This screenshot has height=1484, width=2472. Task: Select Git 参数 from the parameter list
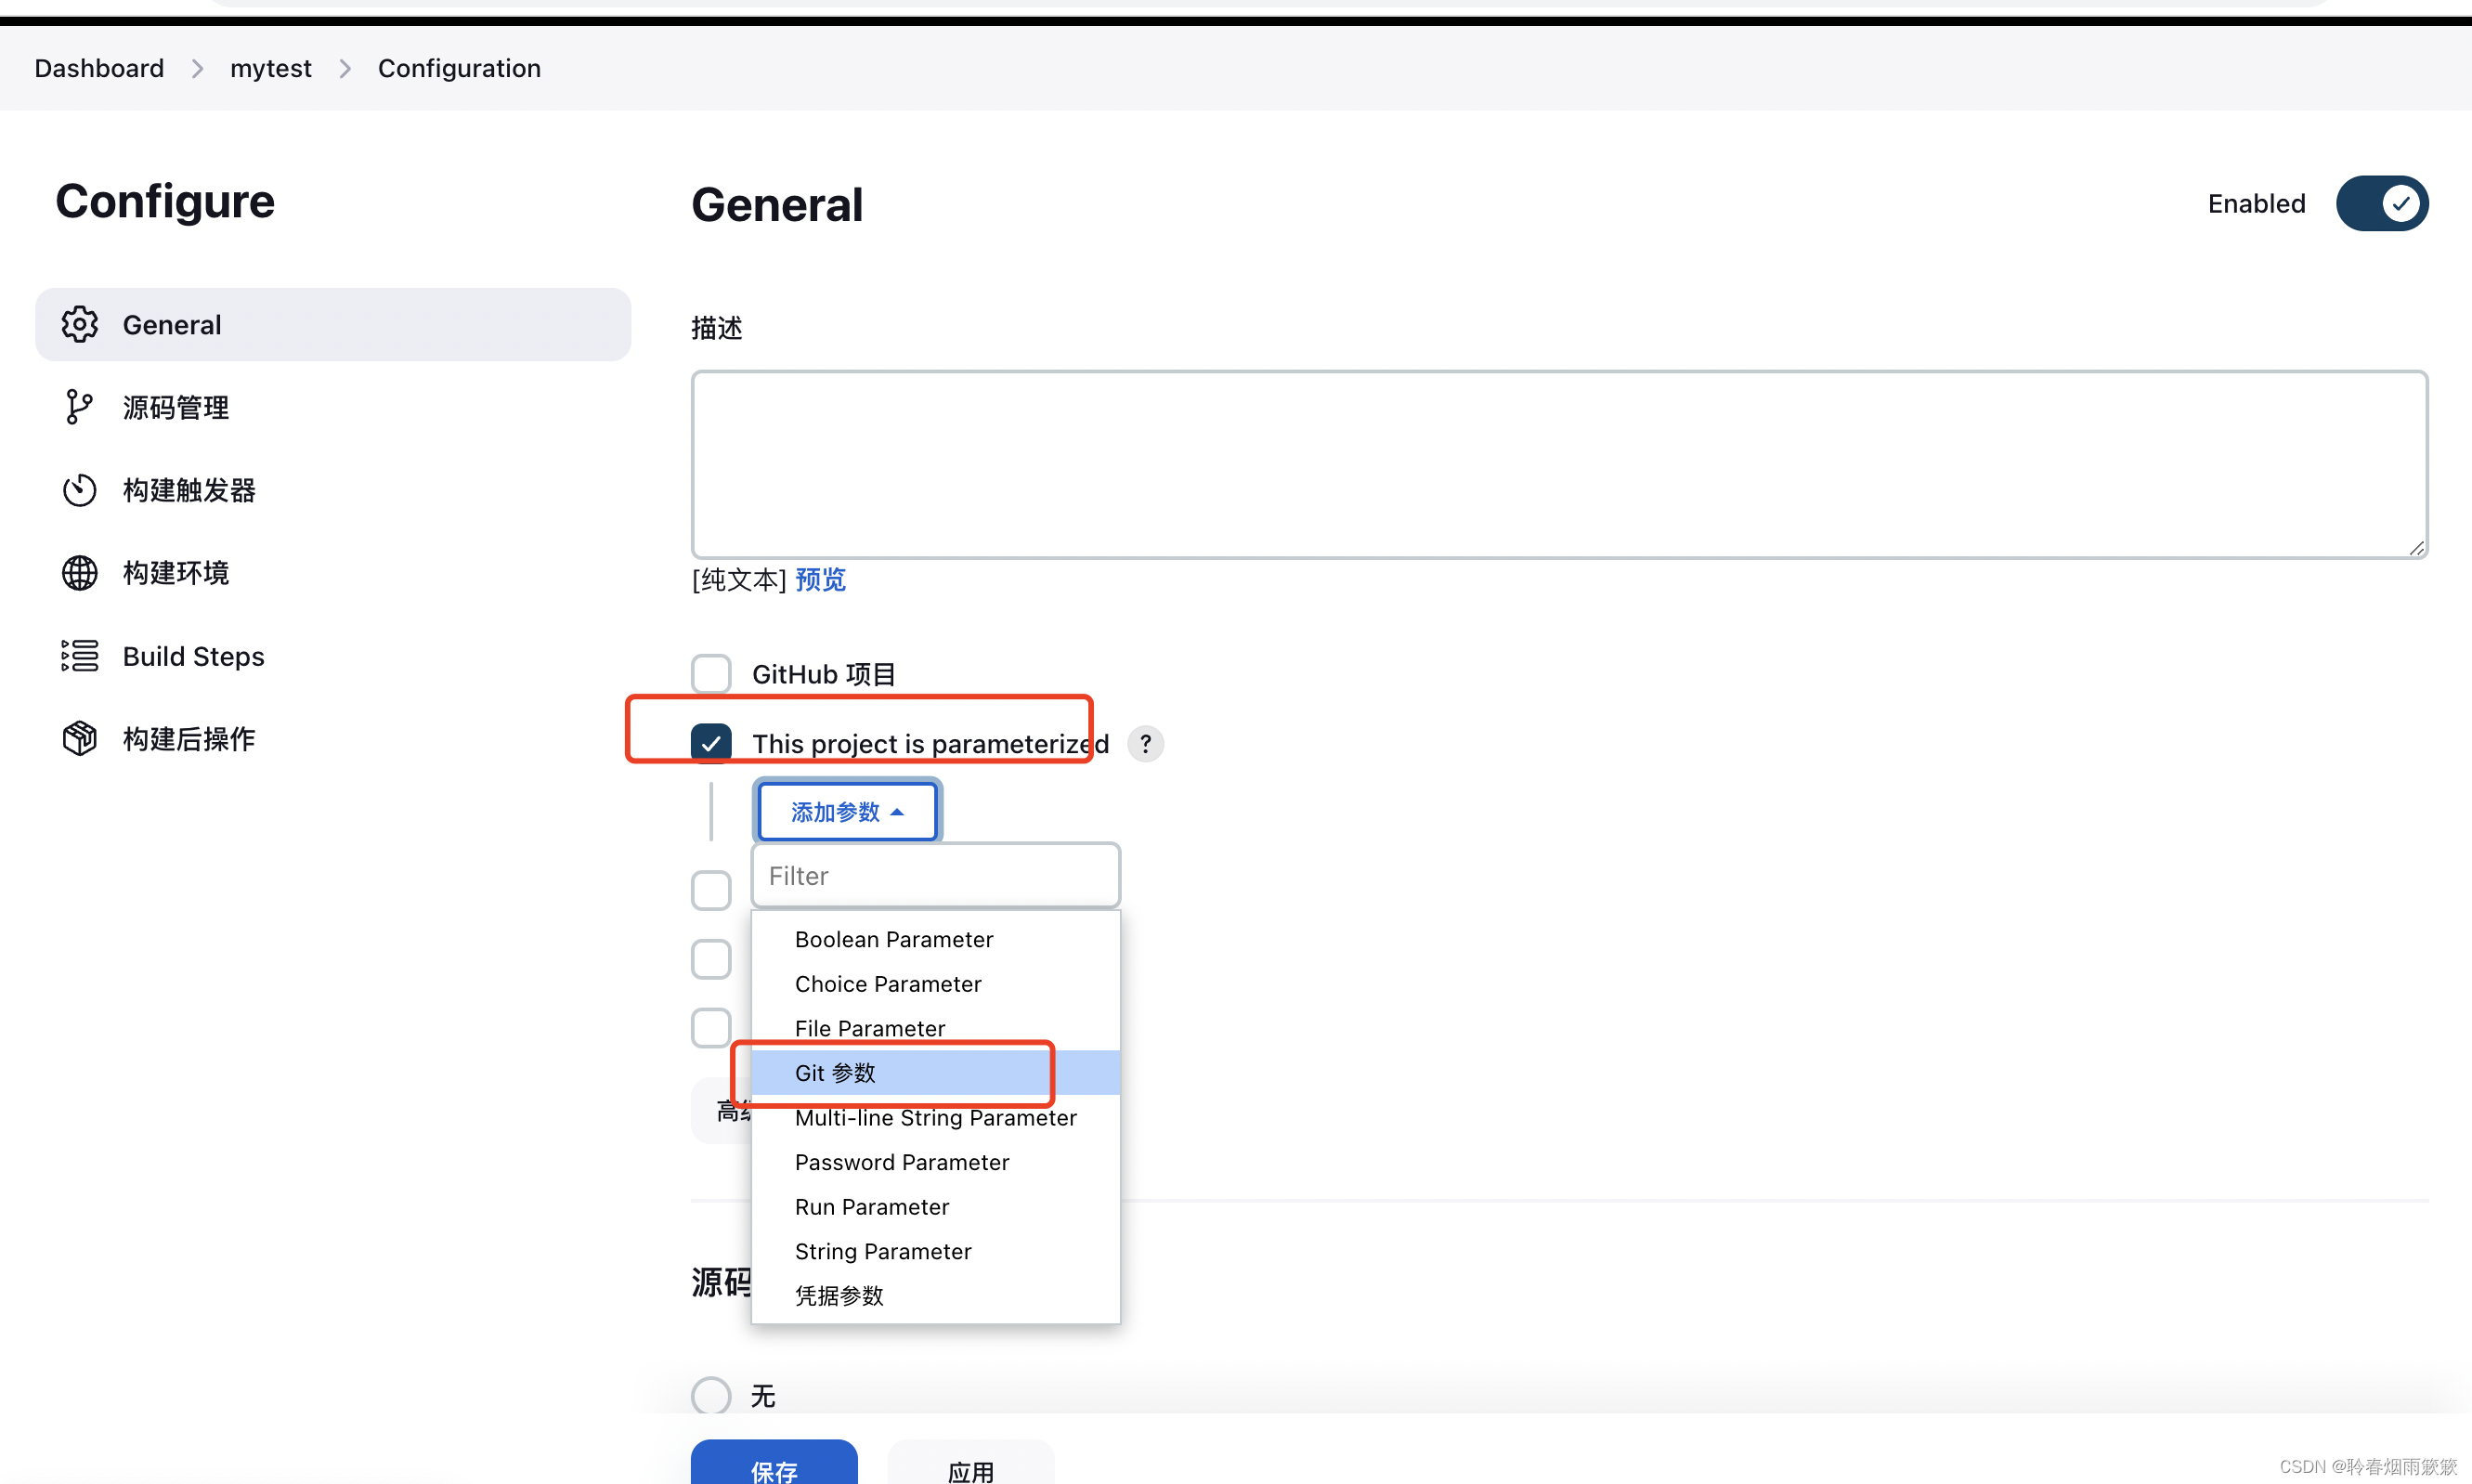pos(936,1073)
